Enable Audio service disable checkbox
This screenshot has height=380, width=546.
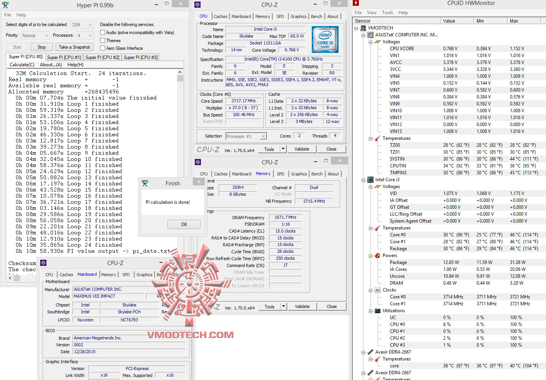click(102, 33)
